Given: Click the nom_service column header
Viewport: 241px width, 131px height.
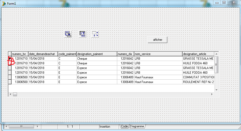Looking at the screenshot, I should coord(158,54).
